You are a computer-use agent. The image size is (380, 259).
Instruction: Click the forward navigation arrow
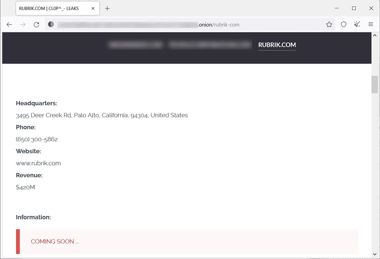23,25
